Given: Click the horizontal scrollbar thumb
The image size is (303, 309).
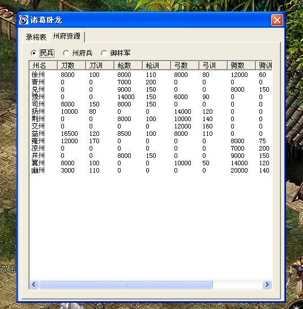Looking at the screenshot, I should (126, 284).
